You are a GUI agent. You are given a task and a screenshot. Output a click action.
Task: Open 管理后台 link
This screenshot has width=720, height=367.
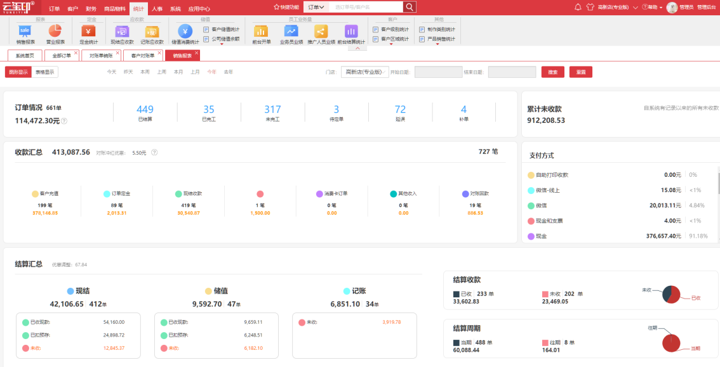tap(707, 8)
